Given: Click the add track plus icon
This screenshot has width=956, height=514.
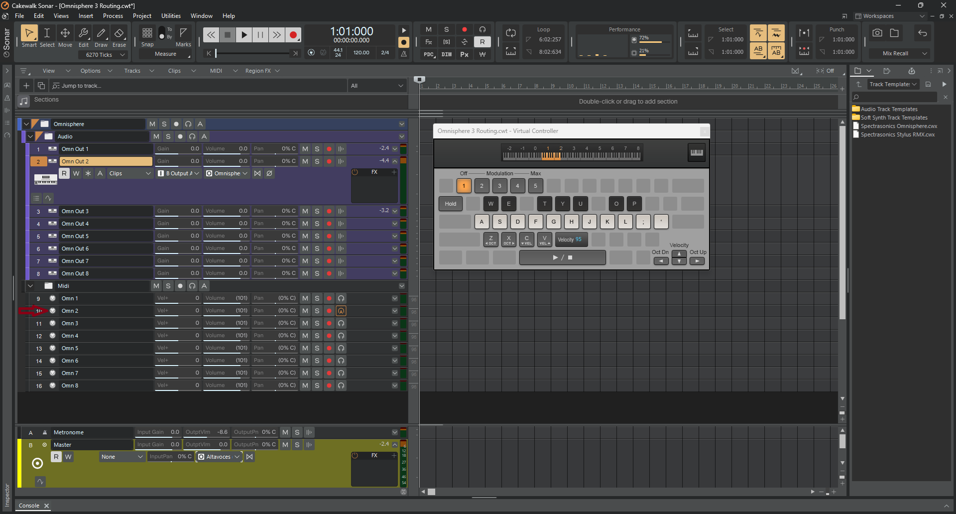Looking at the screenshot, I should (x=26, y=86).
